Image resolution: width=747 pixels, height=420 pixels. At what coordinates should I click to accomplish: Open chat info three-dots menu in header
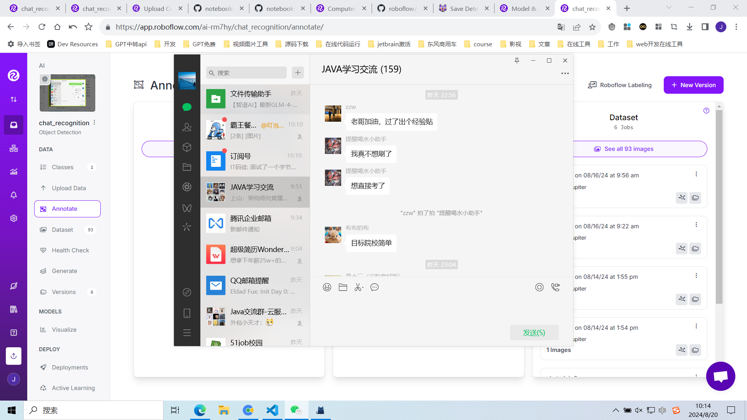point(565,73)
